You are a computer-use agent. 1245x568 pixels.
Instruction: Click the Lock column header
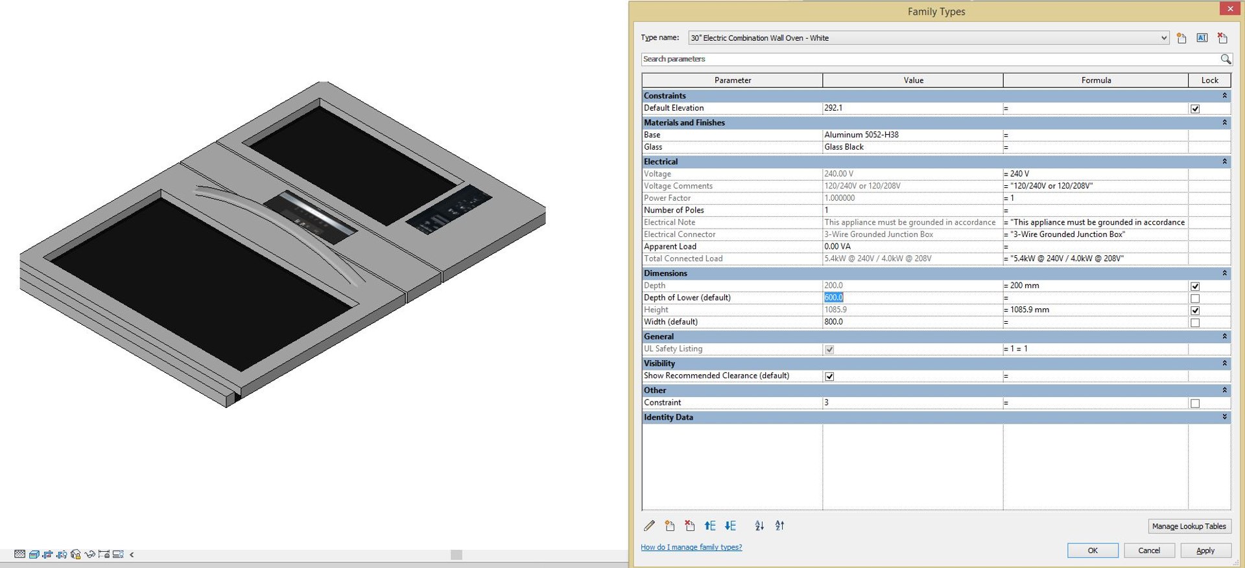[1209, 80]
